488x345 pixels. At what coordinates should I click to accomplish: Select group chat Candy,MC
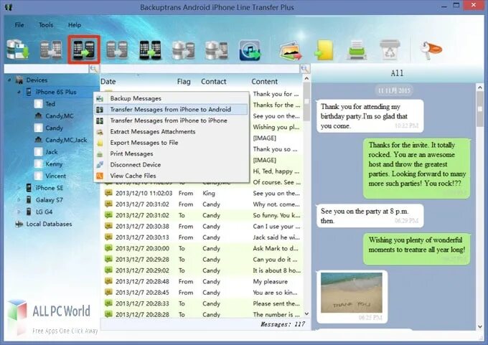(59, 116)
